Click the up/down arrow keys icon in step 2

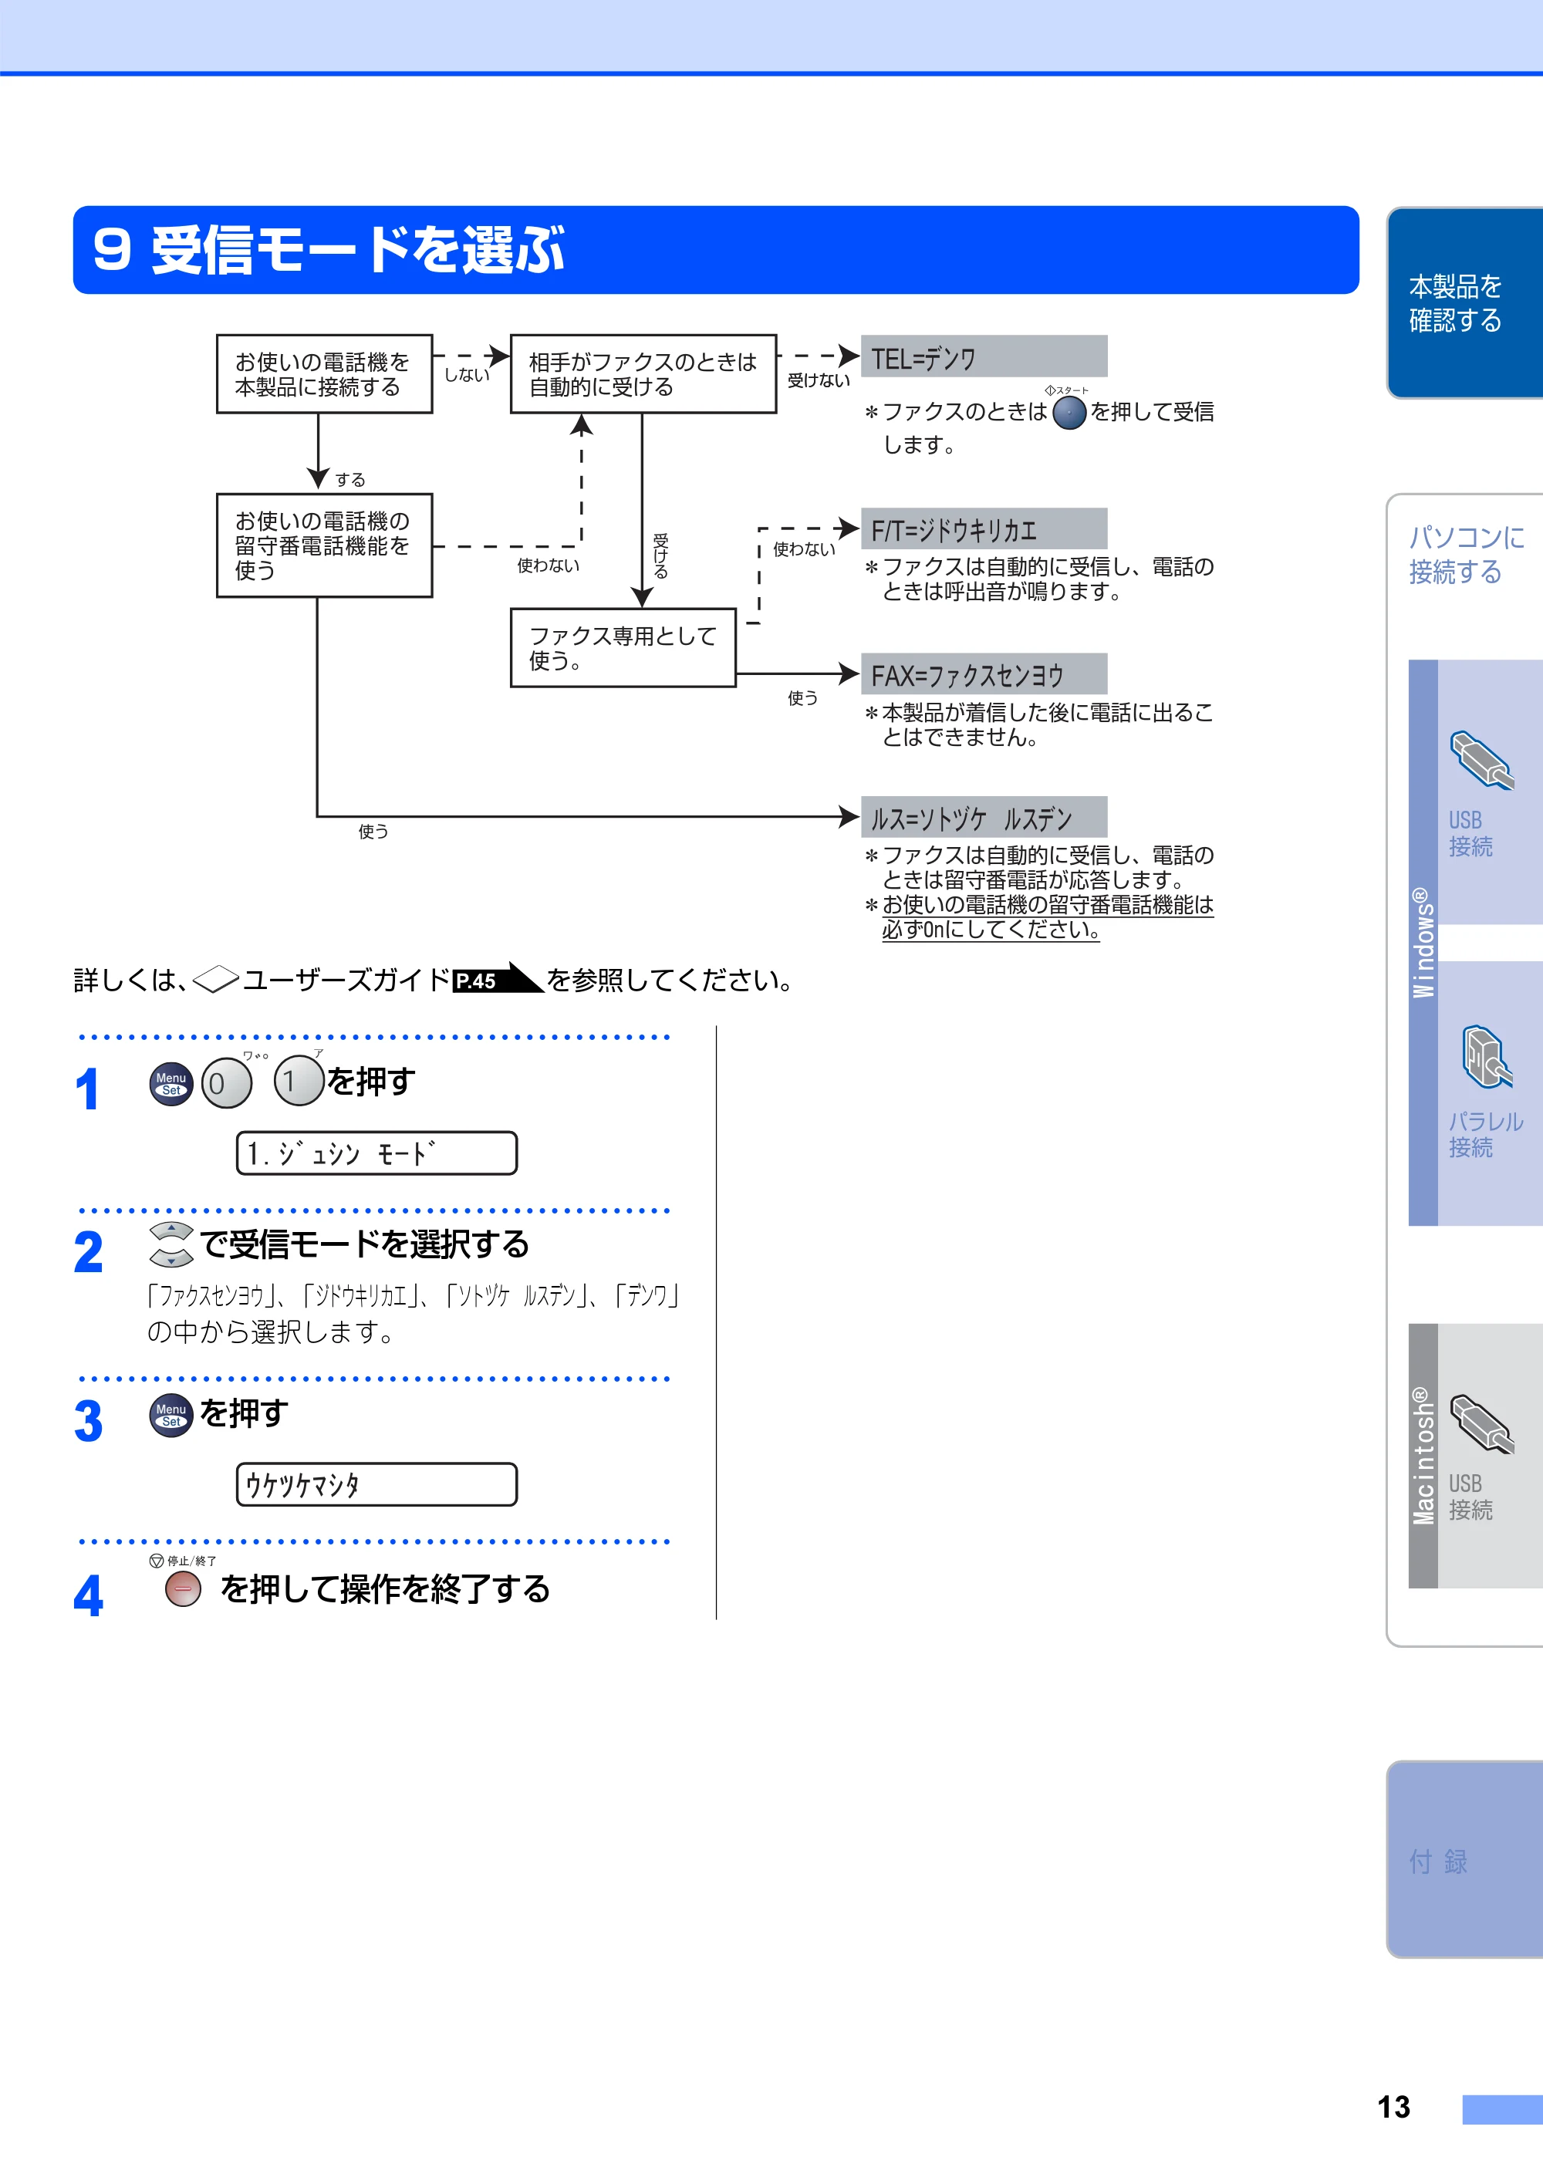click(171, 1244)
